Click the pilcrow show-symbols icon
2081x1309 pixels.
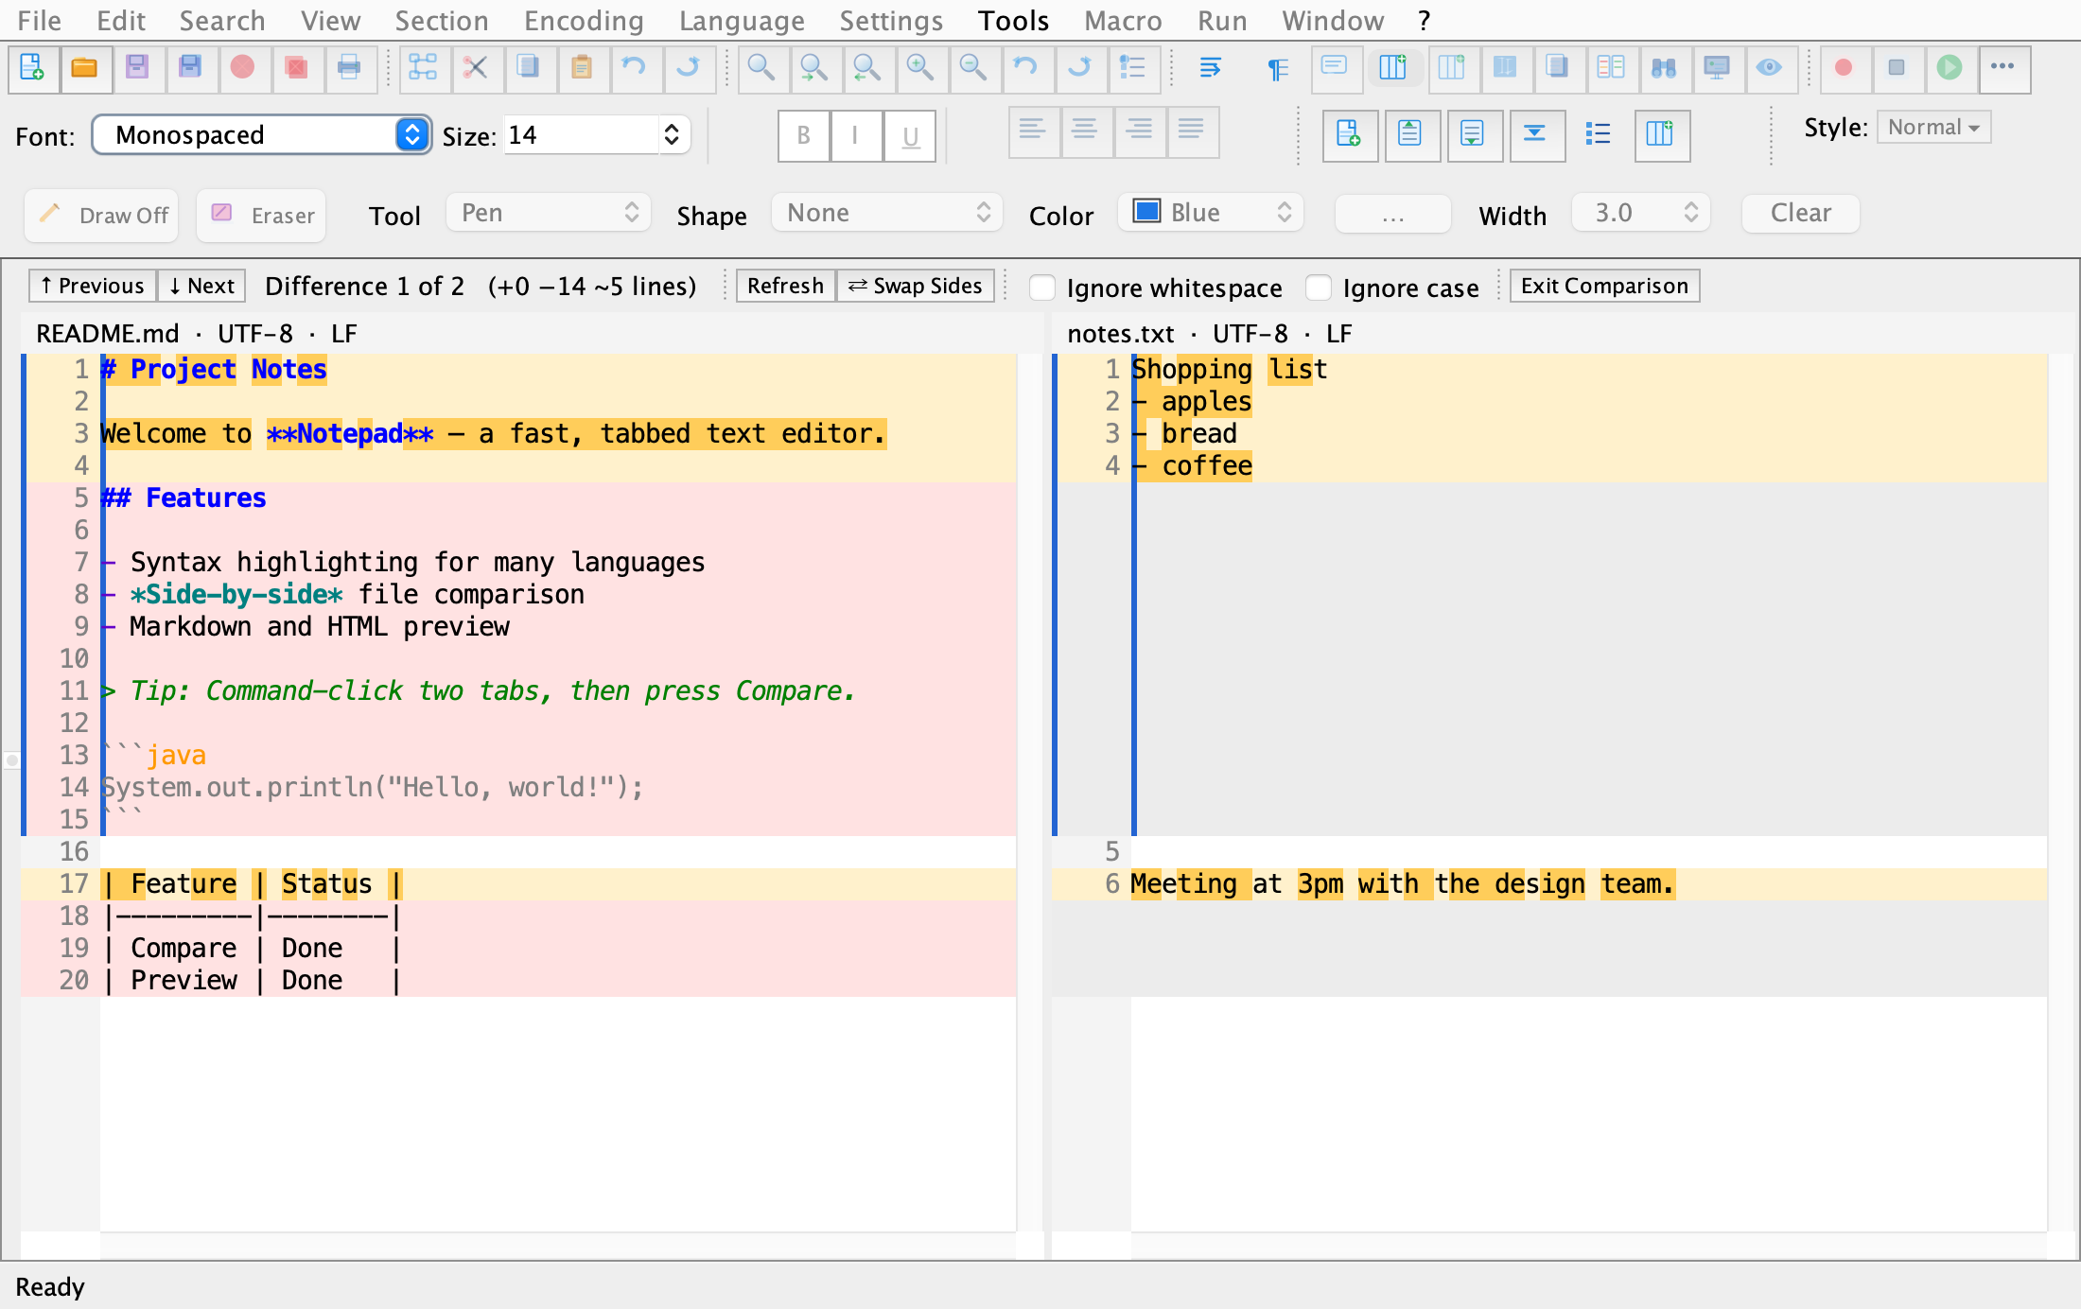pos(1278,68)
